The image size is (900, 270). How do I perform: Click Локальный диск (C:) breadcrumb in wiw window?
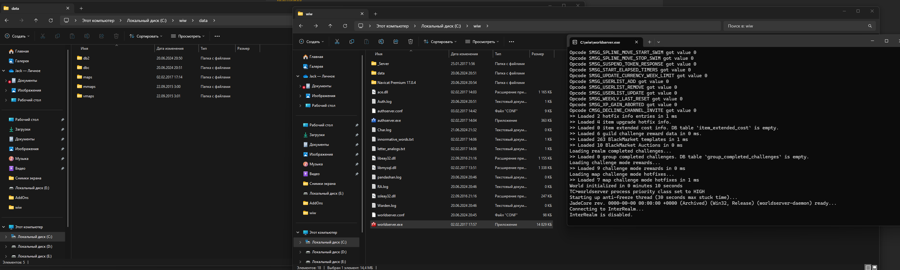click(441, 26)
